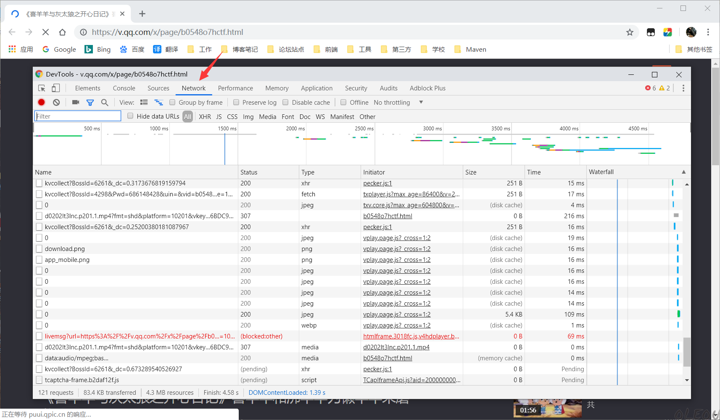Switch to the Application tab
Screen dimensions: 720x420
tap(316, 88)
